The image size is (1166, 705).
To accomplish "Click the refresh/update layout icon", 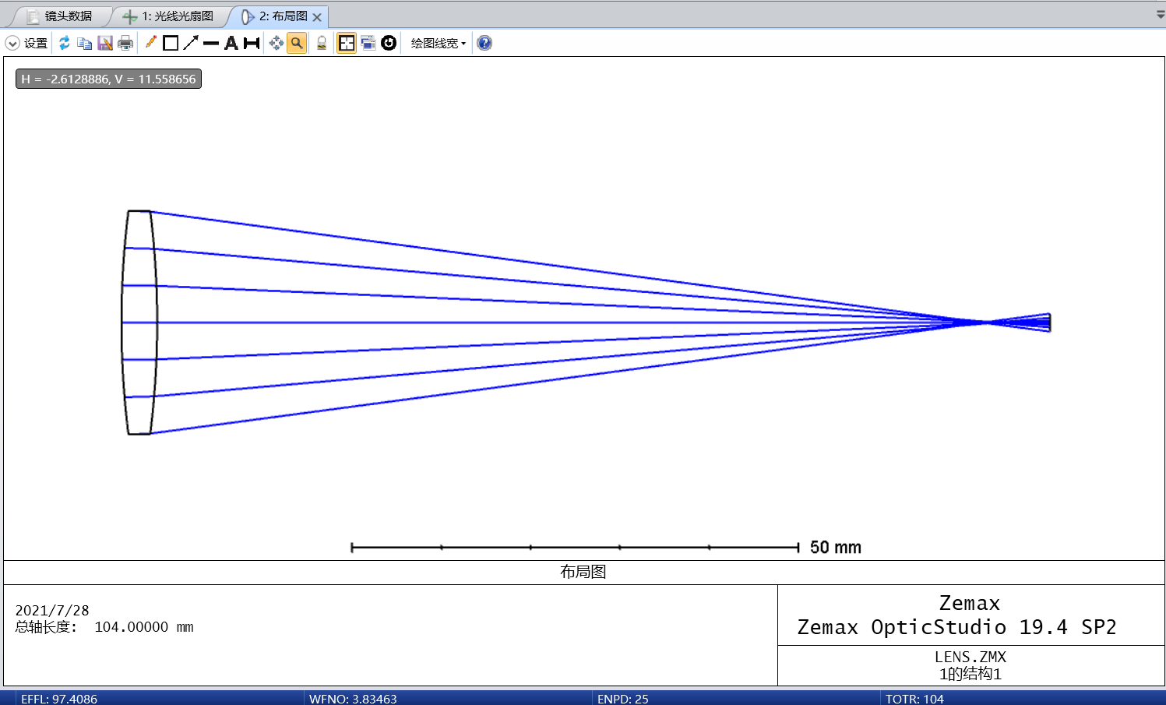I will [x=65, y=43].
